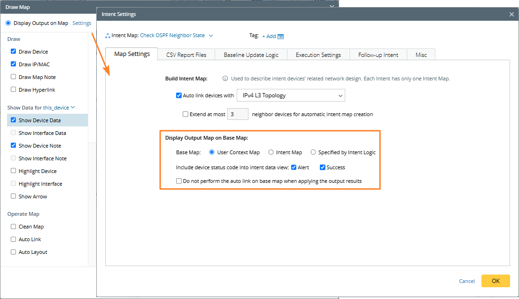Click the + Add tag link
Screen dimensions: 519x299
tap(269, 36)
